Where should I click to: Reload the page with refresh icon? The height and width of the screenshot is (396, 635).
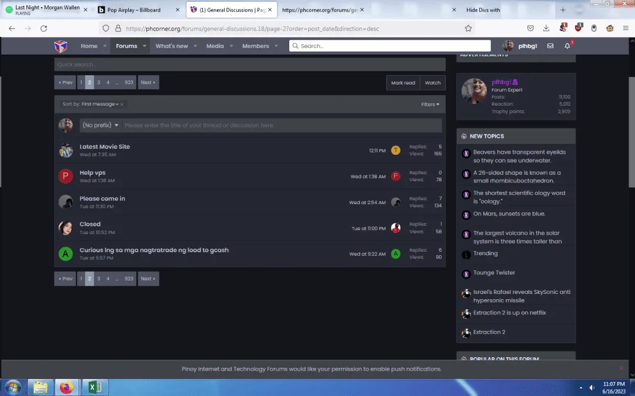pyautogui.click(x=44, y=28)
